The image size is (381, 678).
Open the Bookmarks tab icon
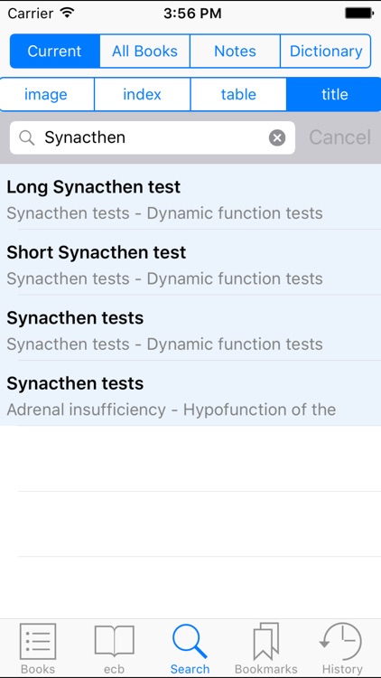click(266, 642)
